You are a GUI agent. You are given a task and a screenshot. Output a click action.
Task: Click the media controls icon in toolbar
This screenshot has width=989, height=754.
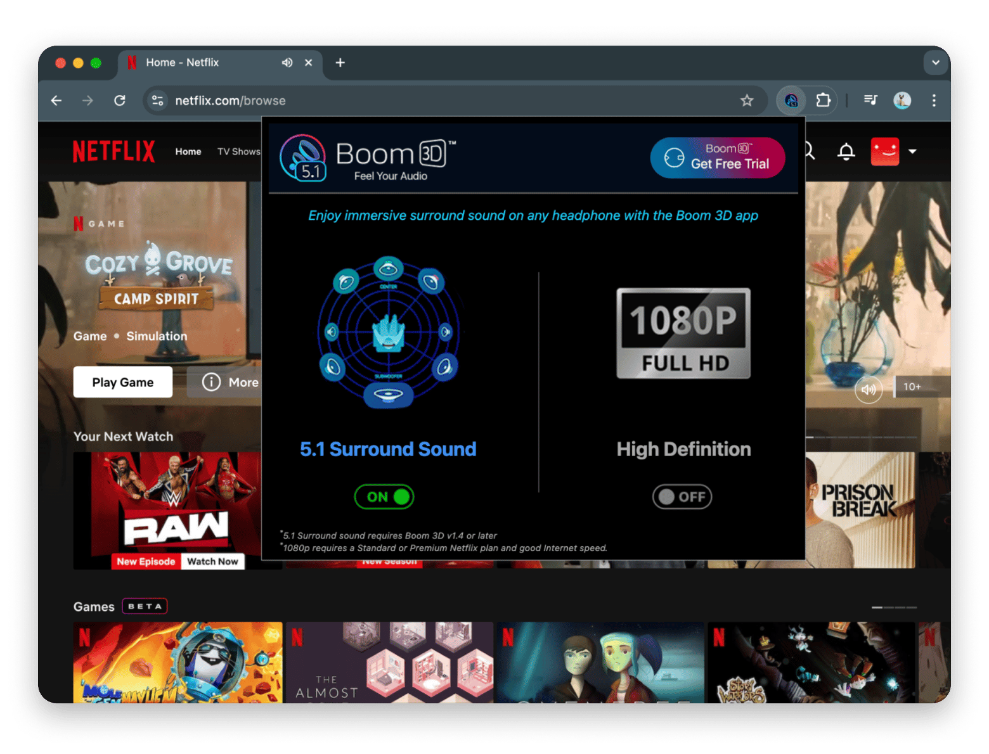tap(870, 100)
